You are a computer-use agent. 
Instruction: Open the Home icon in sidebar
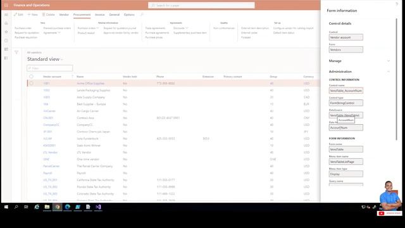coord(6,23)
